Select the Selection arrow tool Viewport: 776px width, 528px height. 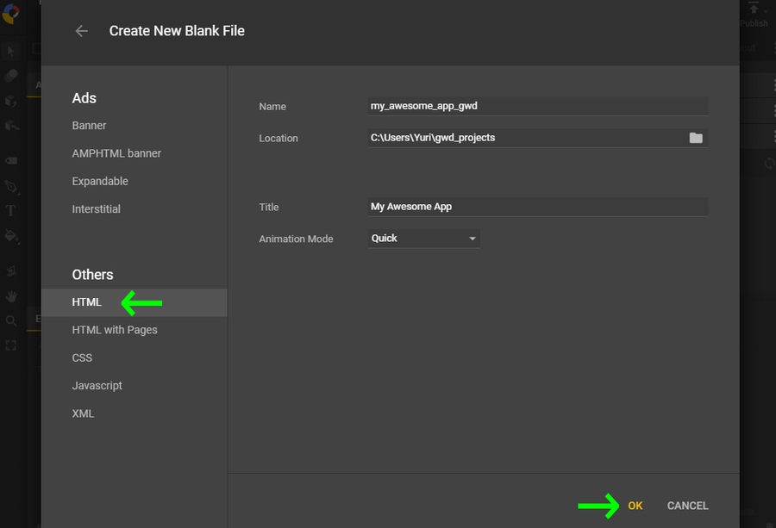click(x=11, y=52)
